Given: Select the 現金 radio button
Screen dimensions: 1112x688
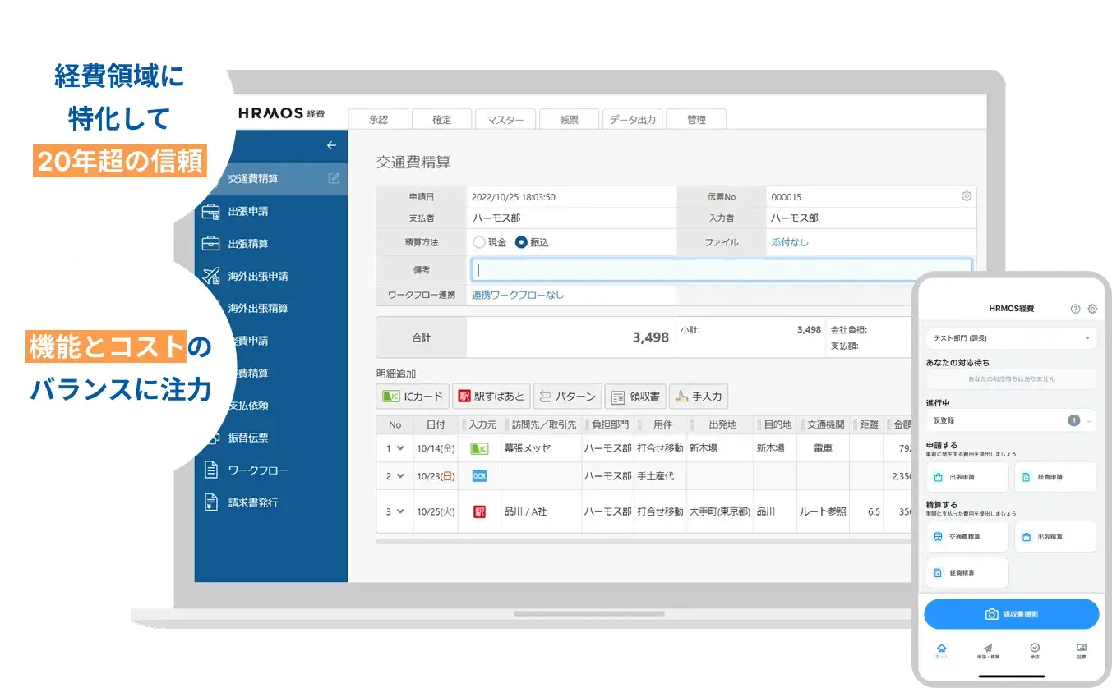Looking at the screenshot, I should 479,242.
